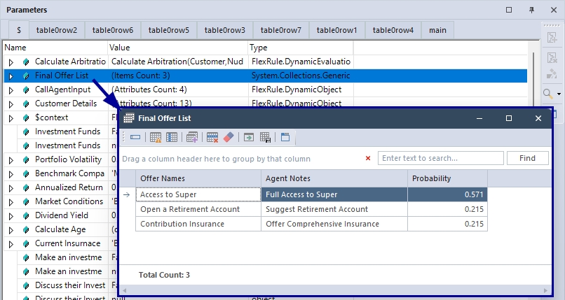Click the clear eraser icon in right sidebar
The width and height of the screenshot is (565, 300).
point(552,73)
